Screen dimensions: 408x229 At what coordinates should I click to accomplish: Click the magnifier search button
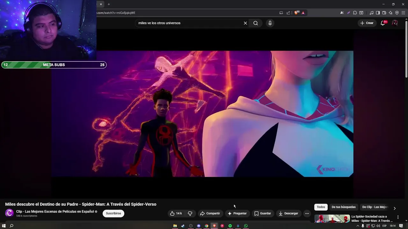pyautogui.click(x=256, y=23)
